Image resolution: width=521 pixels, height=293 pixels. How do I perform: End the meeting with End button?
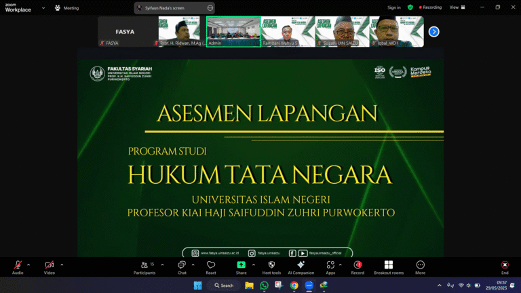click(x=505, y=265)
